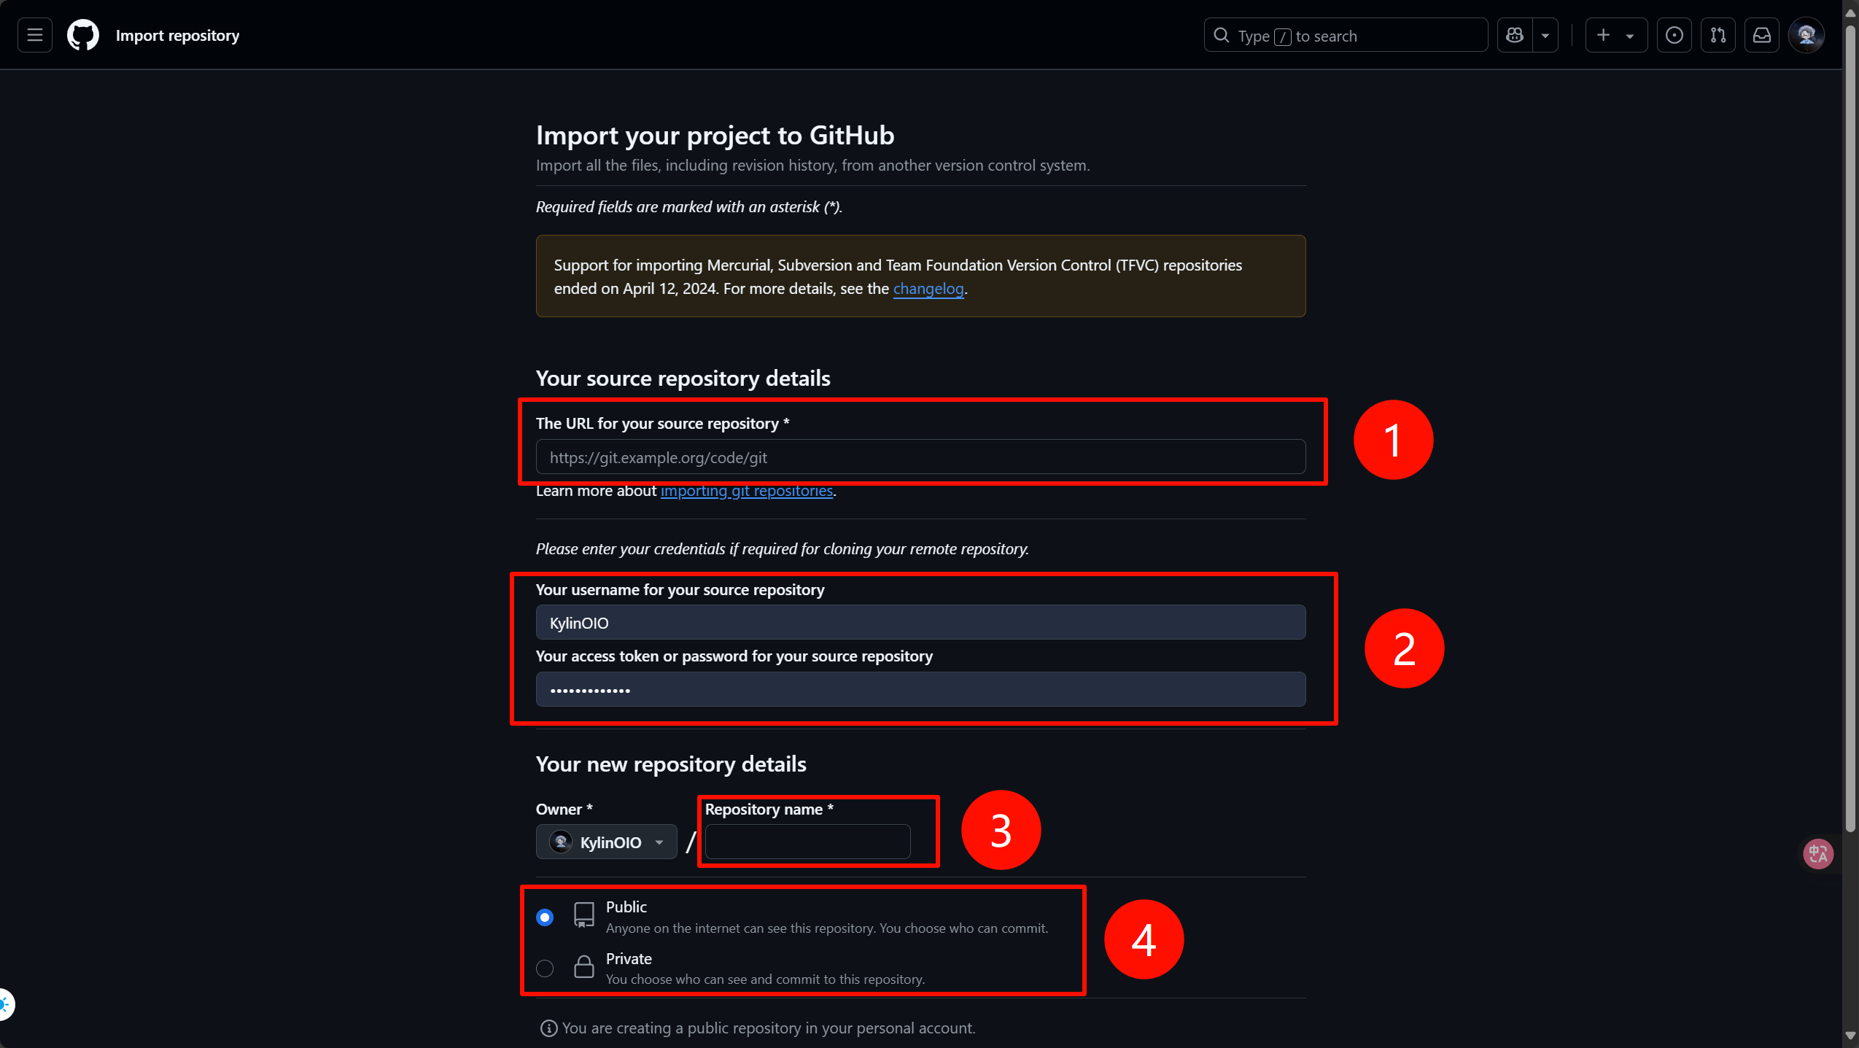Open the changelog link
The width and height of the screenshot is (1859, 1048).
(928, 289)
